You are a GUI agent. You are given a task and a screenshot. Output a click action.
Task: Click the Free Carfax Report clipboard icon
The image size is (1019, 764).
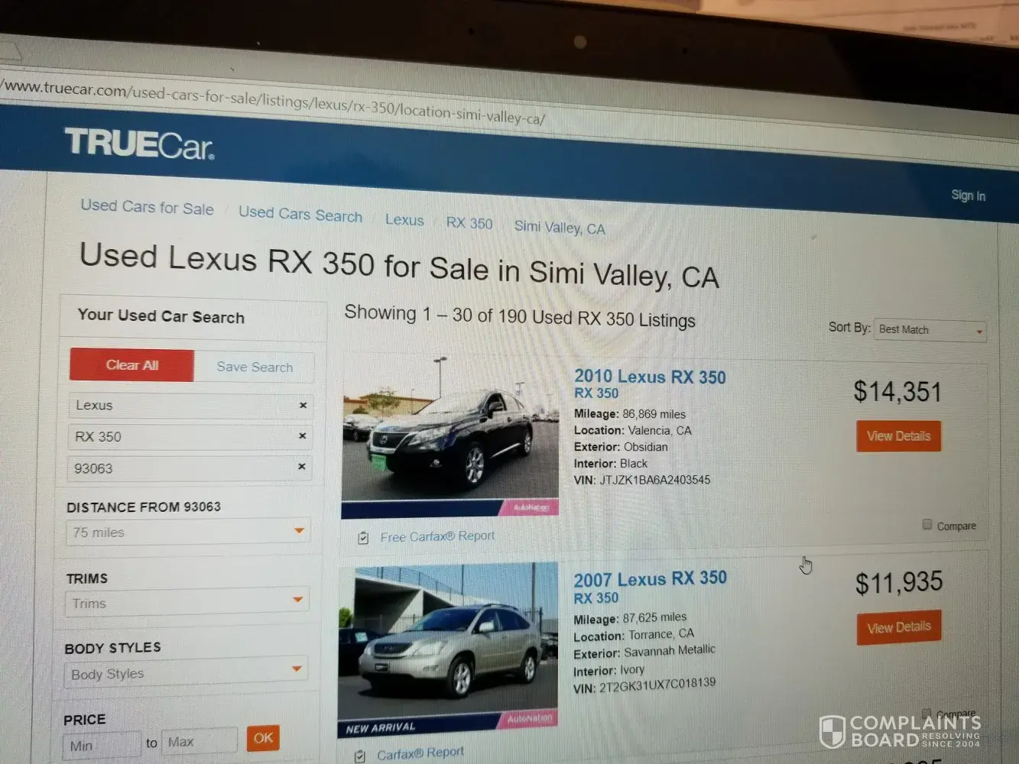click(x=363, y=538)
